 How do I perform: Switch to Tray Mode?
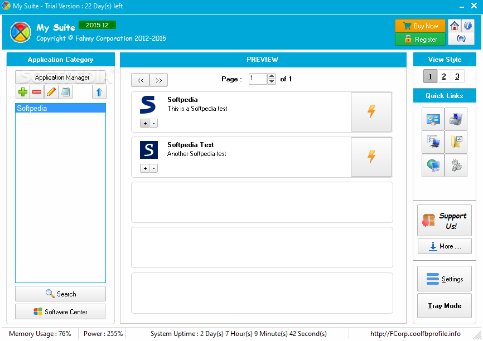[x=445, y=305]
